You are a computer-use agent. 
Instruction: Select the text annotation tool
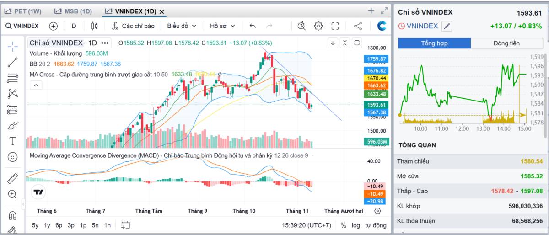pos(13,141)
